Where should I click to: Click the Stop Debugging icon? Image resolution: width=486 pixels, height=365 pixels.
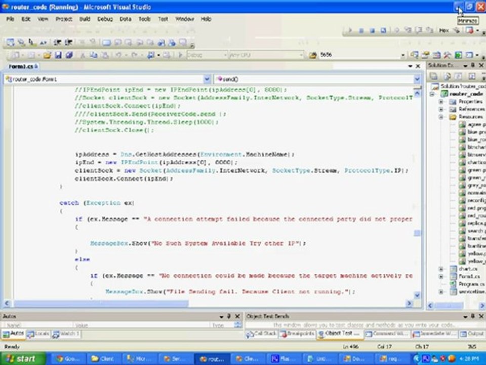372,30
